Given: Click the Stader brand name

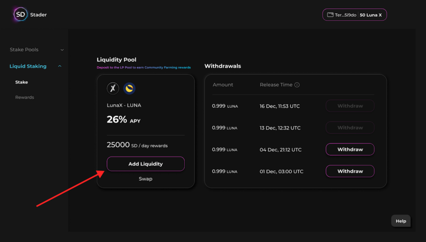Looking at the screenshot, I should [38, 15].
